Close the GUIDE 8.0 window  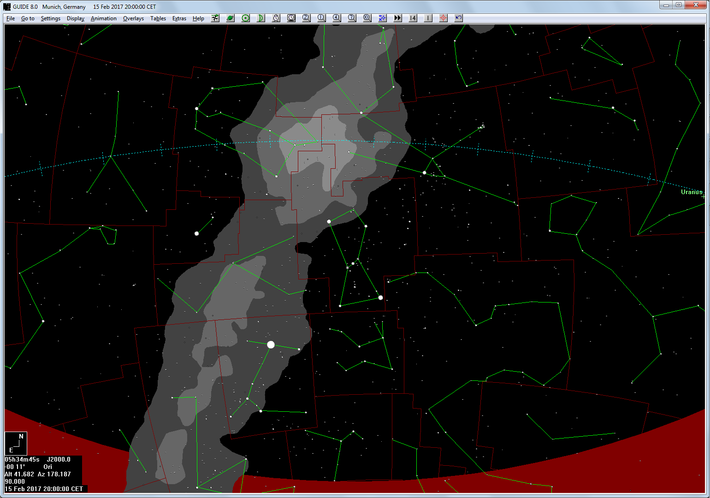coord(696,5)
